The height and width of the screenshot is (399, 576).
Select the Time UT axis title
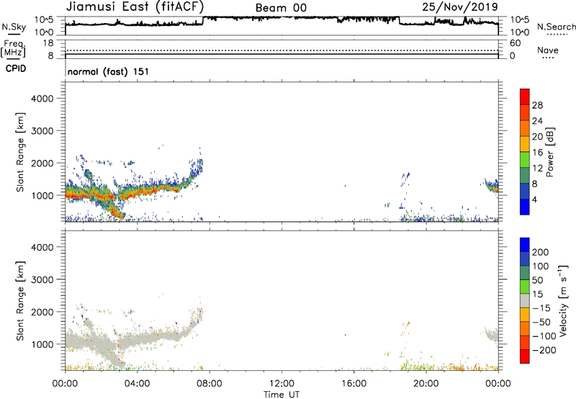tap(282, 395)
